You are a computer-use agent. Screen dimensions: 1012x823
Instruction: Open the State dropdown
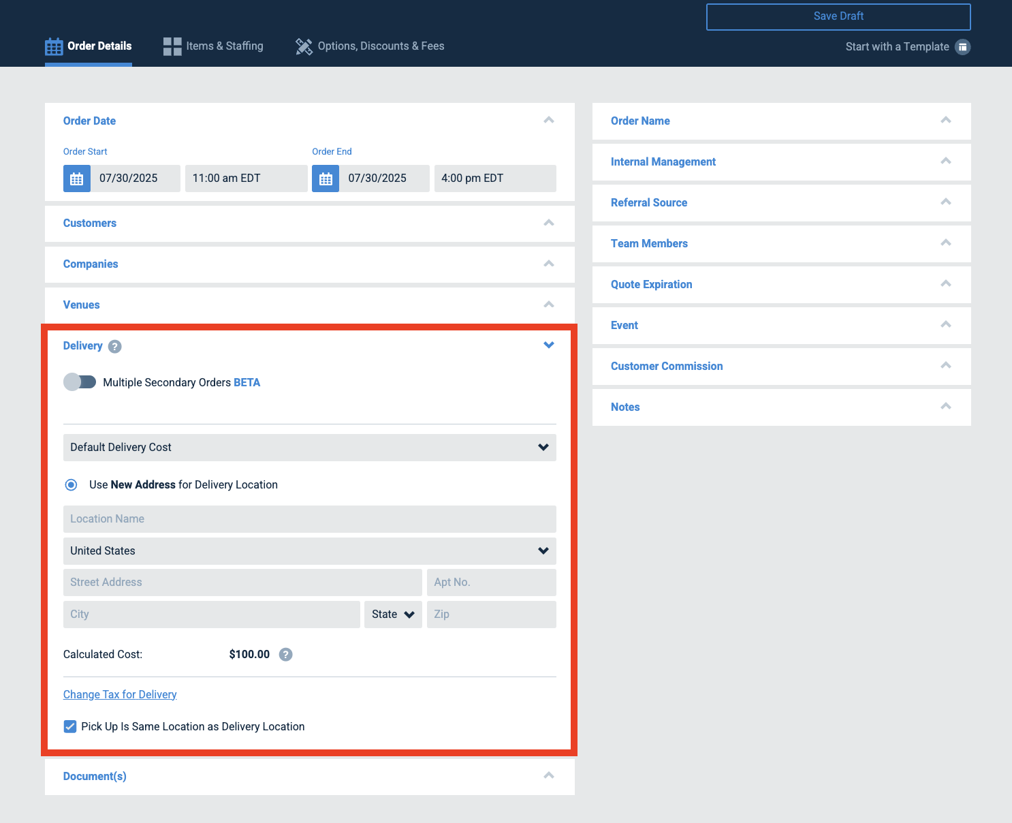pyautogui.click(x=393, y=615)
